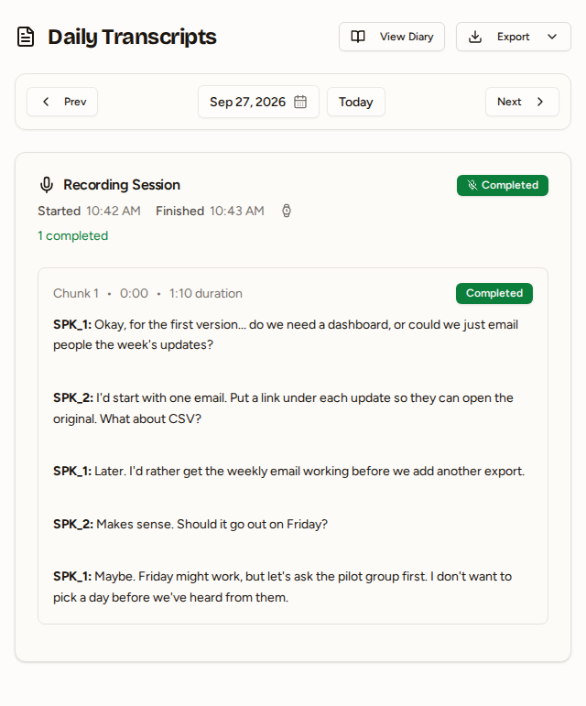Click the right chevron in Next
The height and width of the screenshot is (706, 586).
tap(540, 102)
